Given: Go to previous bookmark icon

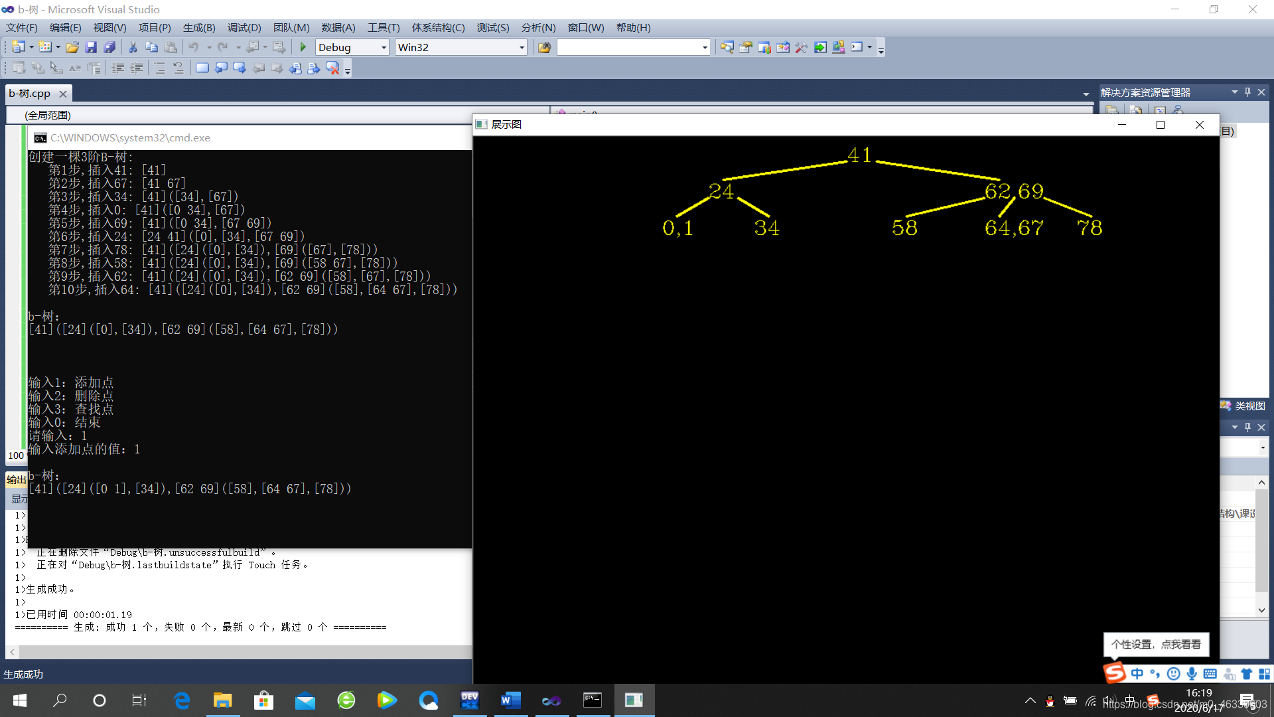Looking at the screenshot, I should click(x=221, y=68).
